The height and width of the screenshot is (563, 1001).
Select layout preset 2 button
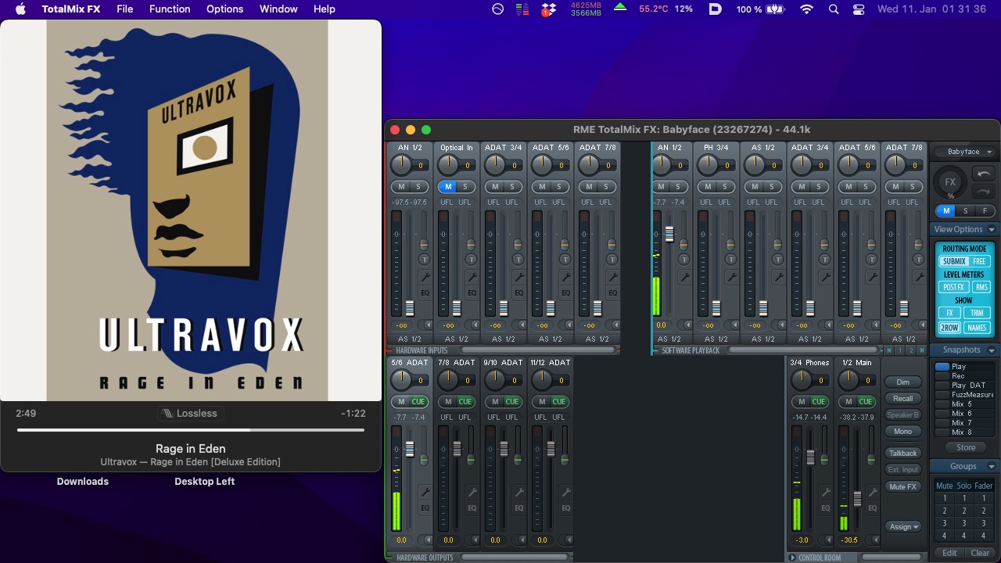tap(911, 351)
